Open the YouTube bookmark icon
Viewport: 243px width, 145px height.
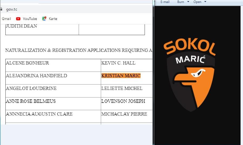pyautogui.click(x=18, y=19)
